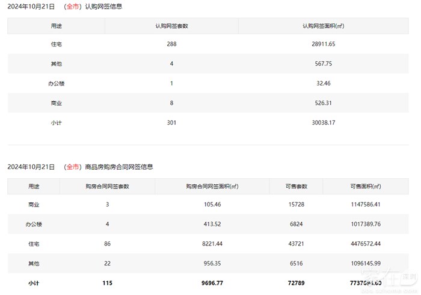Image resolution: width=421 pixels, height=295 pixels.
Task: Click the red 全市 label in the 商品房购房合同网签信息 title
Action: click(73, 167)
